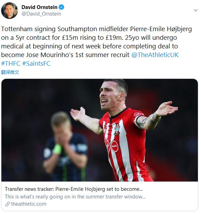Screen dimensions: 201x214
Task: Open the @TheAthleticUK mention
Action: pos(155,55)
